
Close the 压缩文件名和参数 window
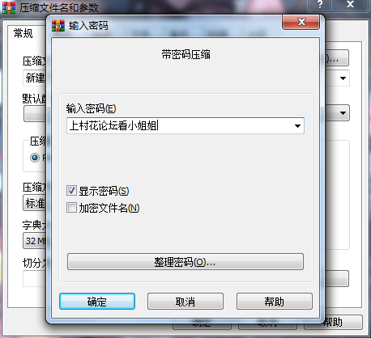(350, 5)
